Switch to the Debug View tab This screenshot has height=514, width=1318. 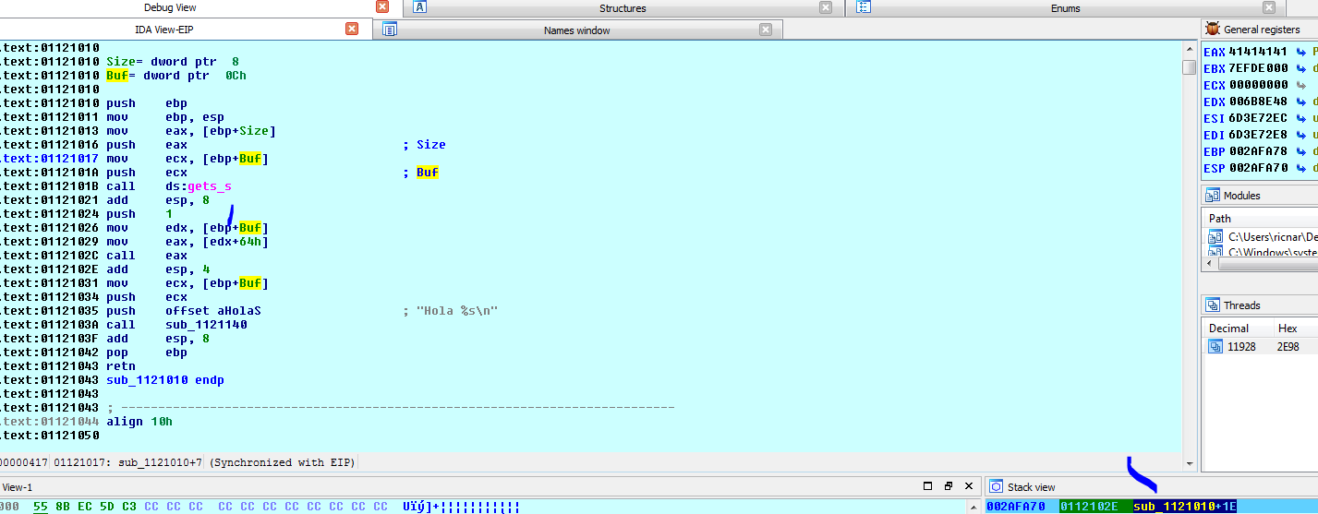170,7
